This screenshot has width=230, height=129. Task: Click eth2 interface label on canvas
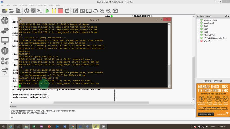tap(107, 16)
